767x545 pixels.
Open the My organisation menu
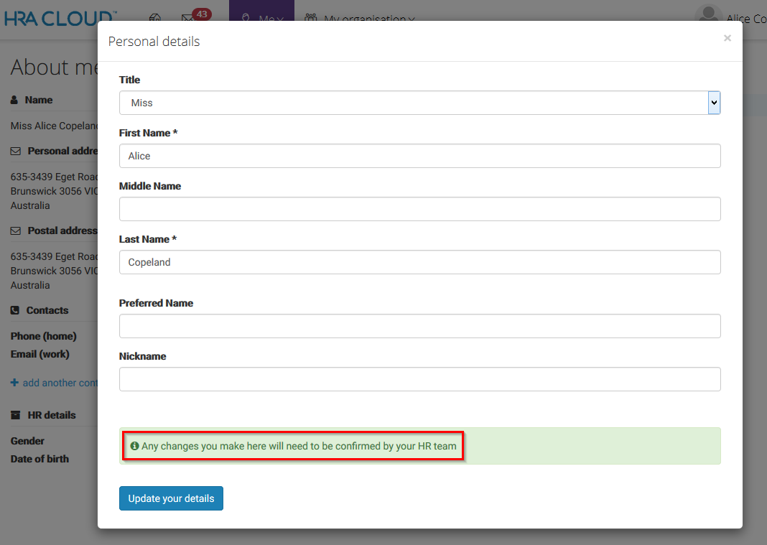pyautogui.click(x=360, y=19)
